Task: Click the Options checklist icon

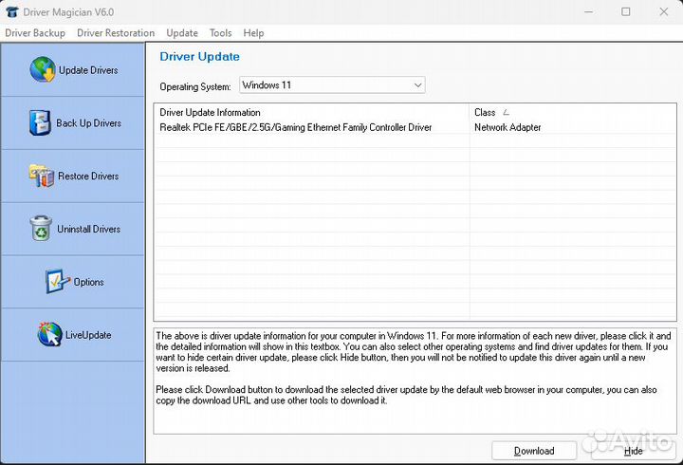Action: 58,282
